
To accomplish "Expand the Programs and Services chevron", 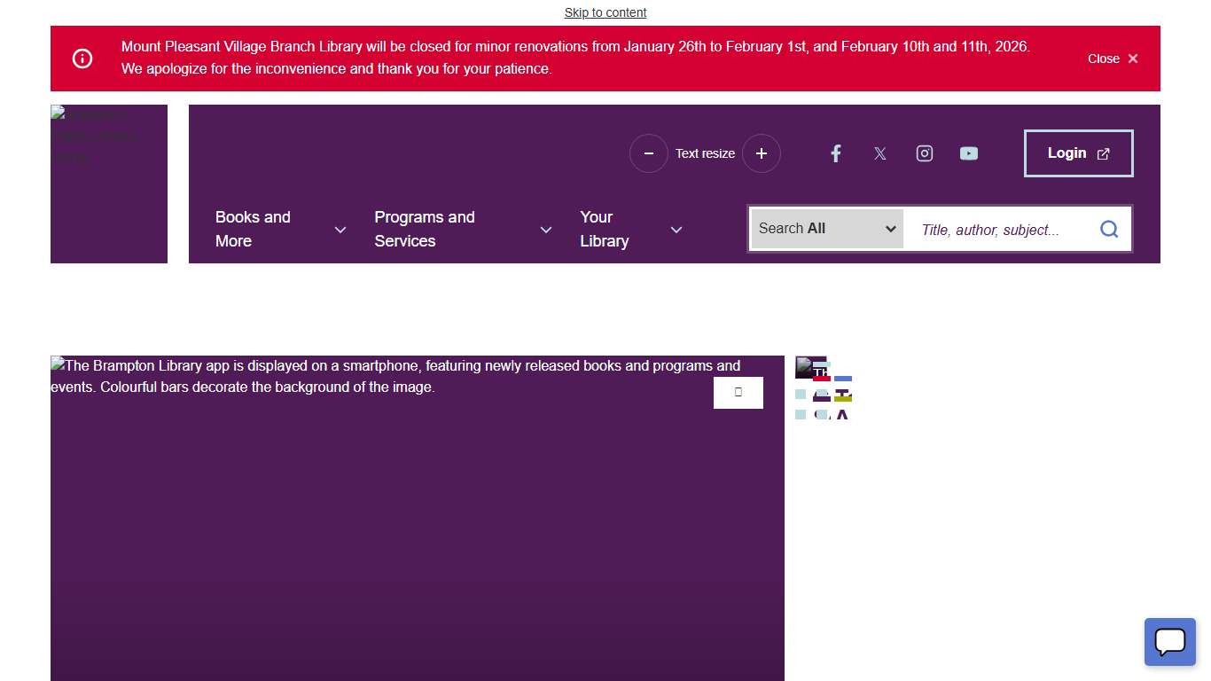I will [x=546, y=230].
